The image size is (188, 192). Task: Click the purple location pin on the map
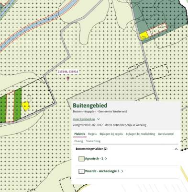click(x=68, y=79)
